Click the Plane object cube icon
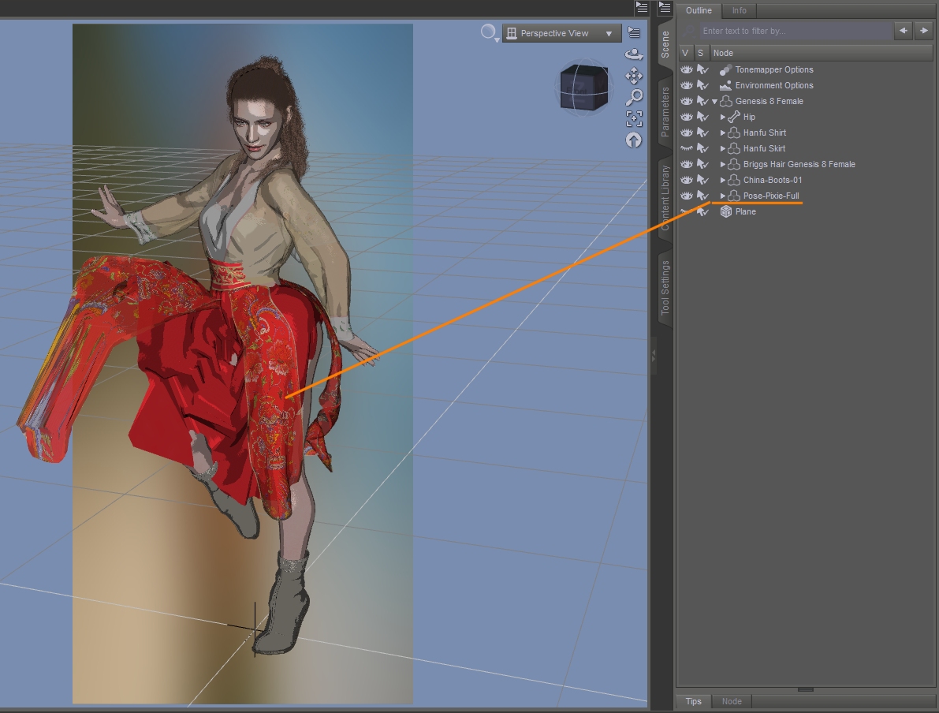This screenshot has height=713, width=939. pos(726,211)
